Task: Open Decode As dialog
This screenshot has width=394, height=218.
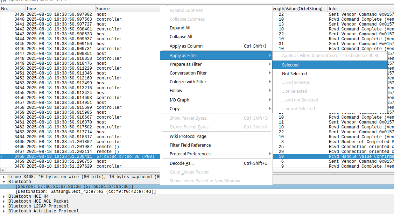Action: point(181,163)
